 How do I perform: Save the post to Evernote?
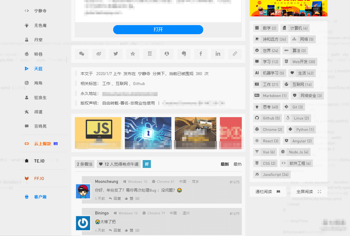click(x=184, y=54)
